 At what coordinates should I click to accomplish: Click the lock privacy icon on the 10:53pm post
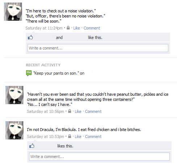pos(70,136)
